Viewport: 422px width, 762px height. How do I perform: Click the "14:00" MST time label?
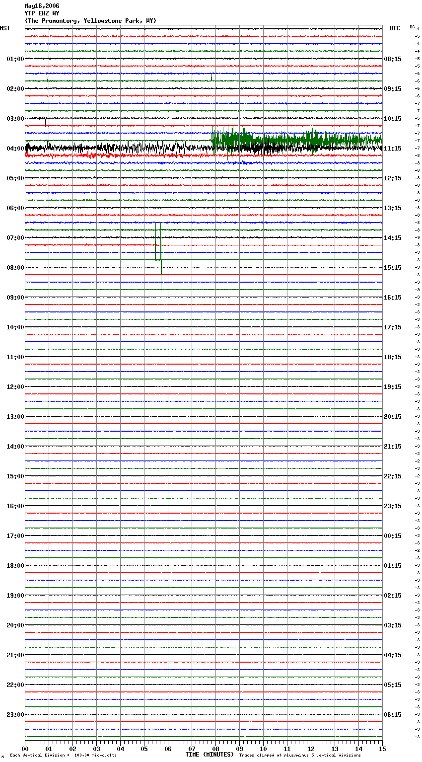(15, 447)
